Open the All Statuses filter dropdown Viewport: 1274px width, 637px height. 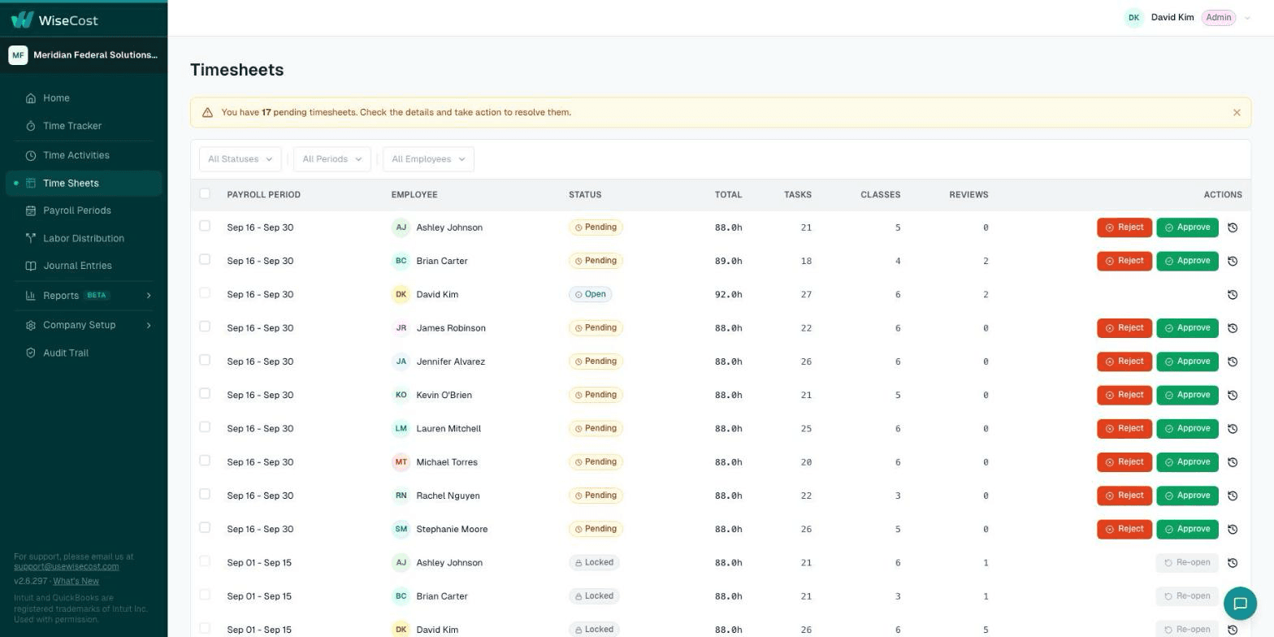click(x=240, y=159)
